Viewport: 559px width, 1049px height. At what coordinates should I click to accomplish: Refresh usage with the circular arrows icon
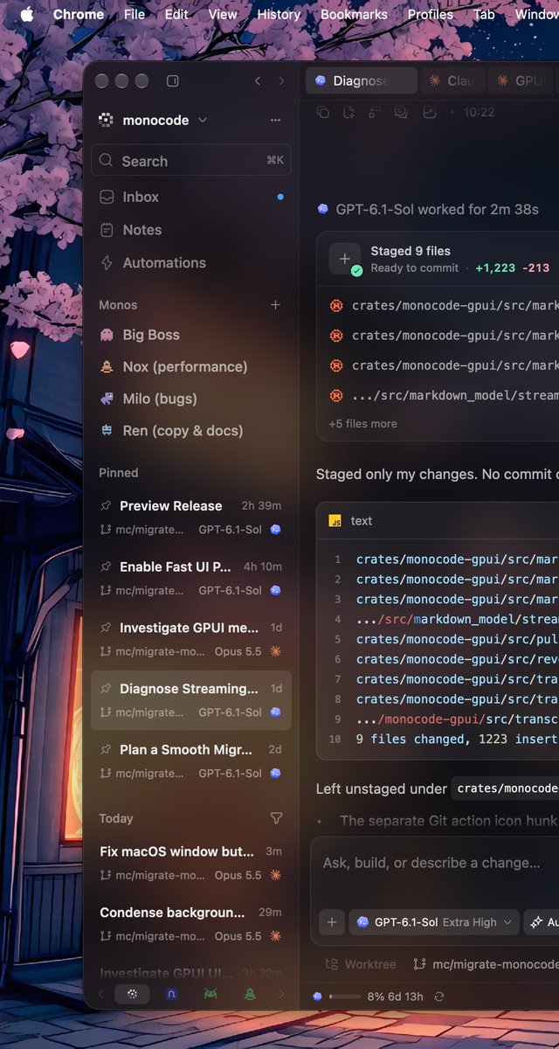(439, 996)
